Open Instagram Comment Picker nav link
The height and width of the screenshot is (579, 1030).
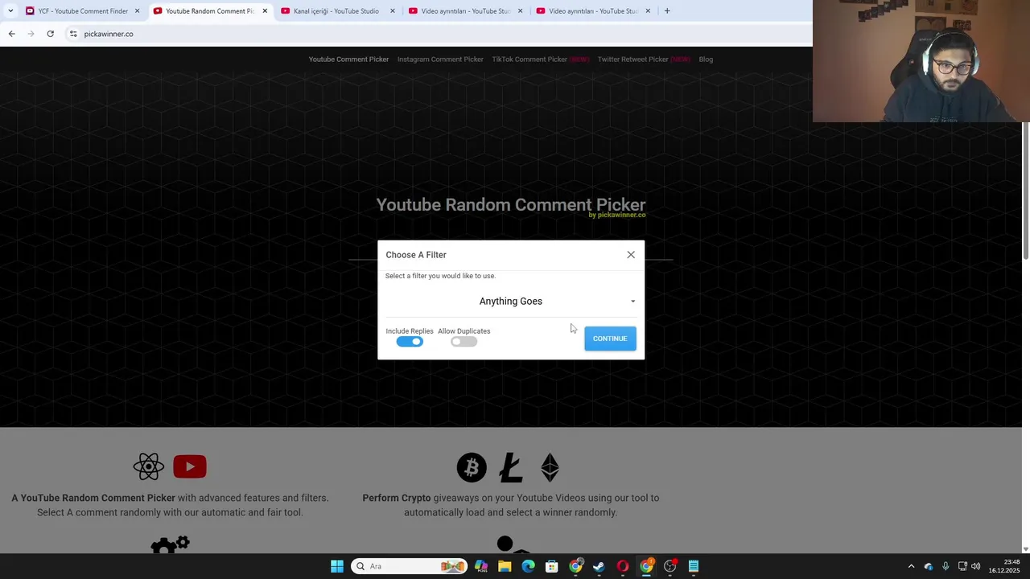tap(440, 60)
